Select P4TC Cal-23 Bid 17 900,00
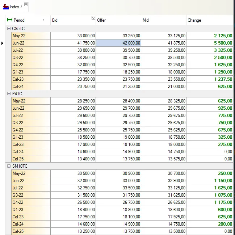This screenshot has height=235, width=235. [x=73, y=144]
